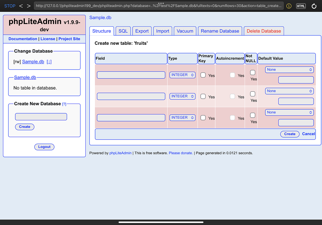Click the Sample.db breadcrumb above the tabs
The image size is (322, 225).
coord(100,18)
